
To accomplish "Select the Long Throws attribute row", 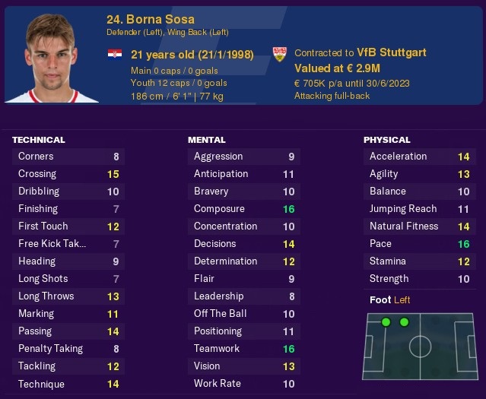I will [68, 296].
